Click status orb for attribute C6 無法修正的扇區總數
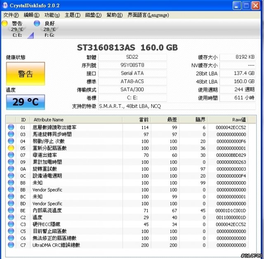The image size is (264, 259). pos(11,238)
